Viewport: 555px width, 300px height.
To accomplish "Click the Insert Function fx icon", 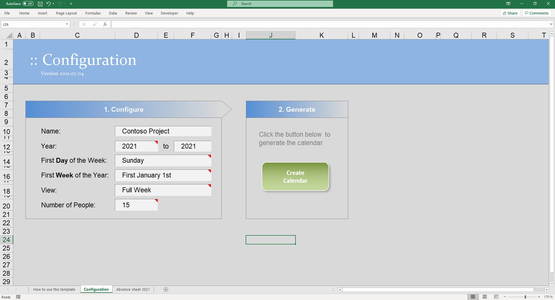I will (105, 24).
